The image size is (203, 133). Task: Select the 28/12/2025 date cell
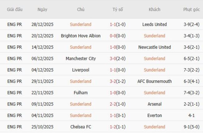42,24
